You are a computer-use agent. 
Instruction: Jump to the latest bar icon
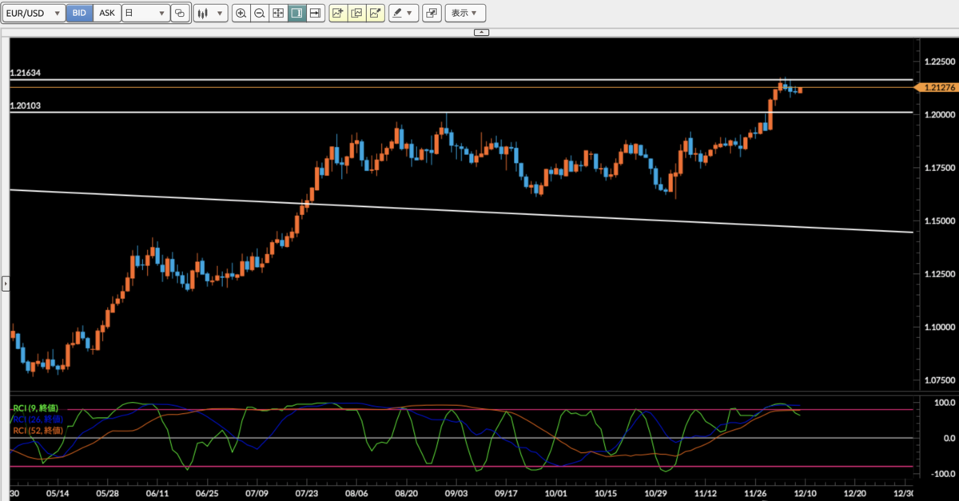click(315, 14)
